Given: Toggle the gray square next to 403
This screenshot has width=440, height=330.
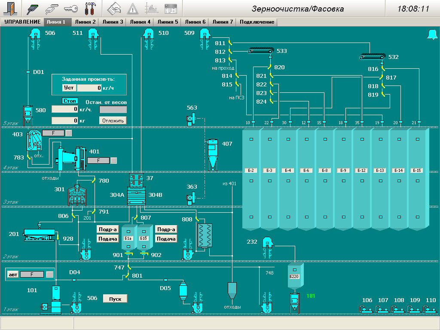Looking at the screenshot, I should point(68,133).
